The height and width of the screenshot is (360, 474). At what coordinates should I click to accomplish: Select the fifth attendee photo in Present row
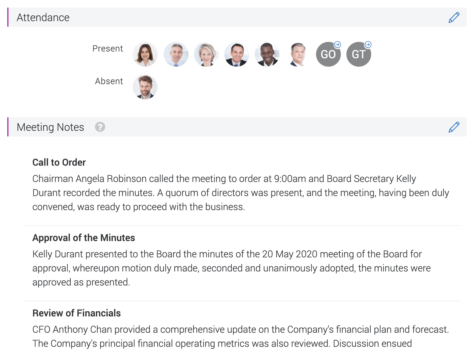point(267,54)
